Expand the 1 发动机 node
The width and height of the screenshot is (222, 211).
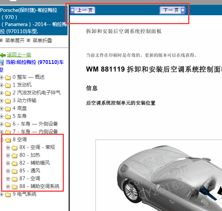(x=1, y=85)
